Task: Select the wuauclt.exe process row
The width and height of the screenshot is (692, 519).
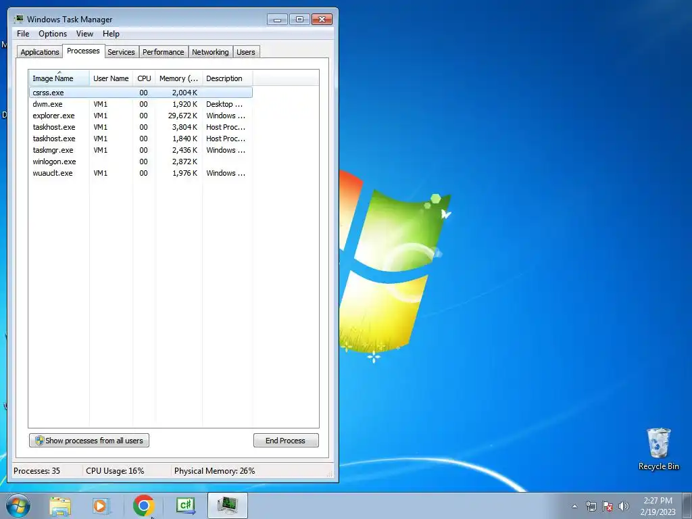Action: pyautogui.click(x=141, y=173)
